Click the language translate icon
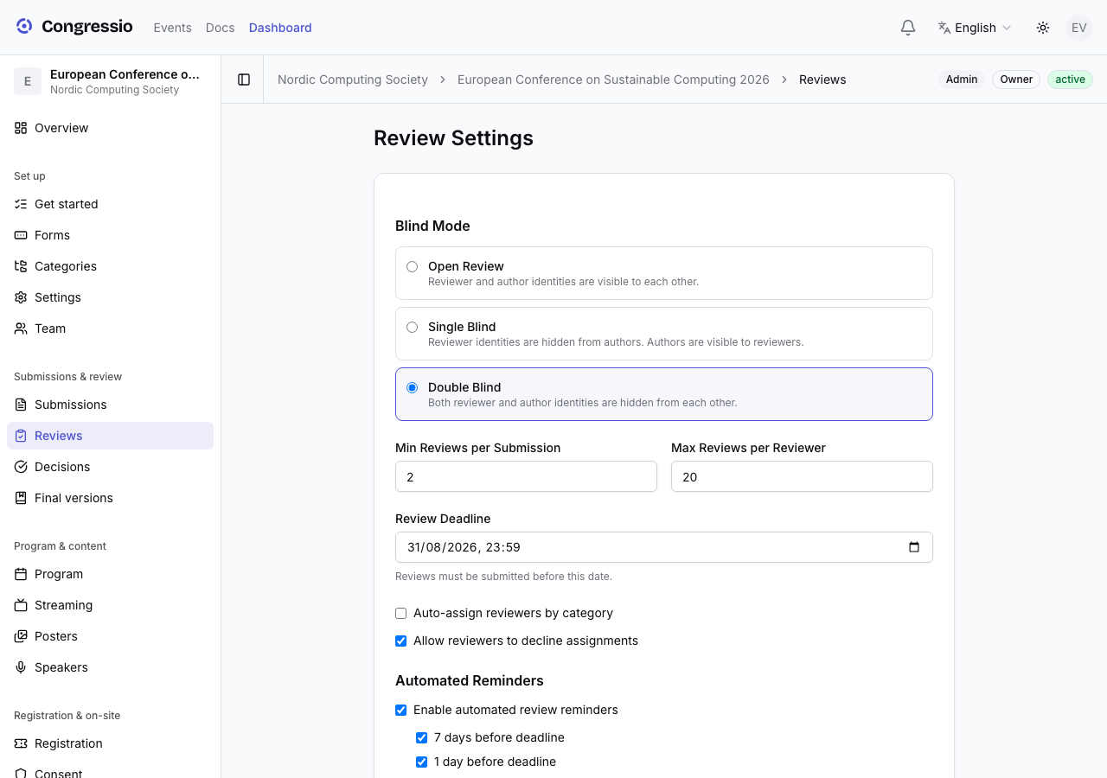Viewport: 1107px width, 778px height. click(x=944, y=28)
